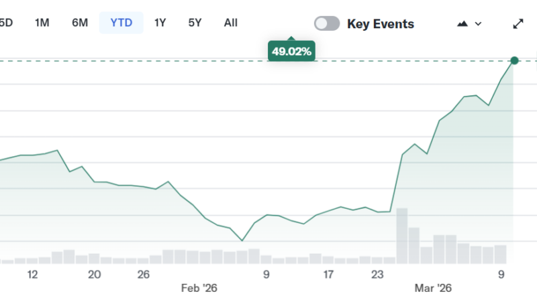537x298 pixels.
Task: Click the lowest dip of the price line
Action: tap(242, 240)
